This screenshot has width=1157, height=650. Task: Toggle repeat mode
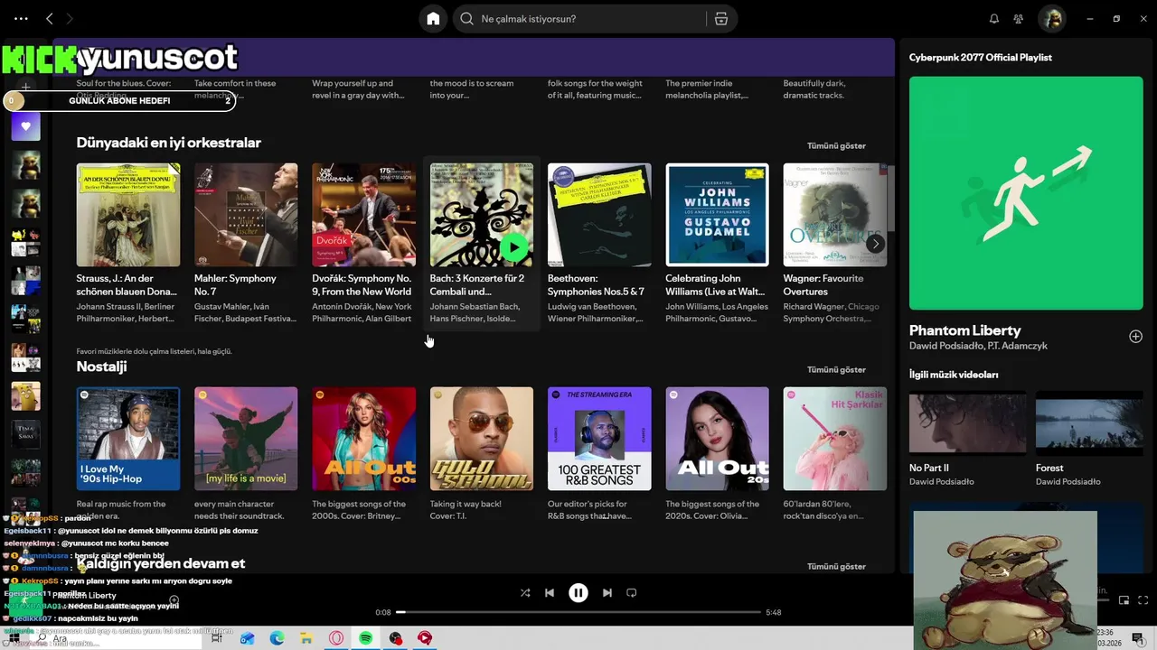[x=632, y=593]
